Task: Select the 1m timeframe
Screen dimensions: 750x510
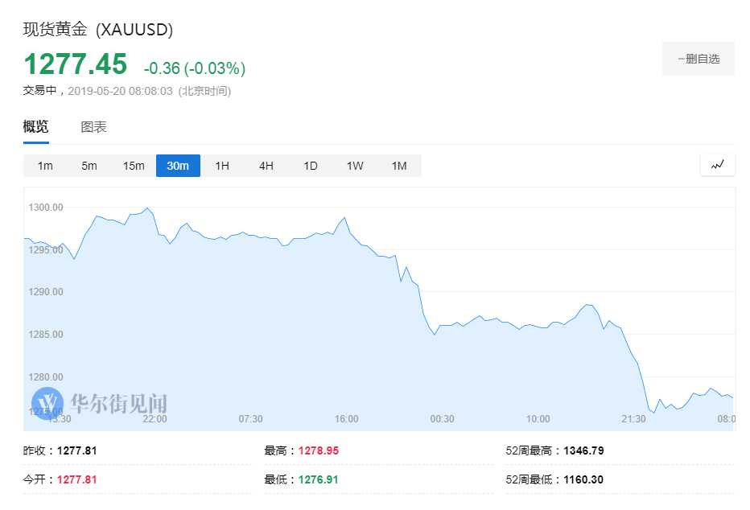Action: [x=44, y=165]
